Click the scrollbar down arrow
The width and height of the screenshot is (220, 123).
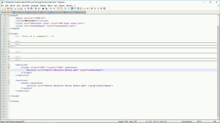[218, 118]
